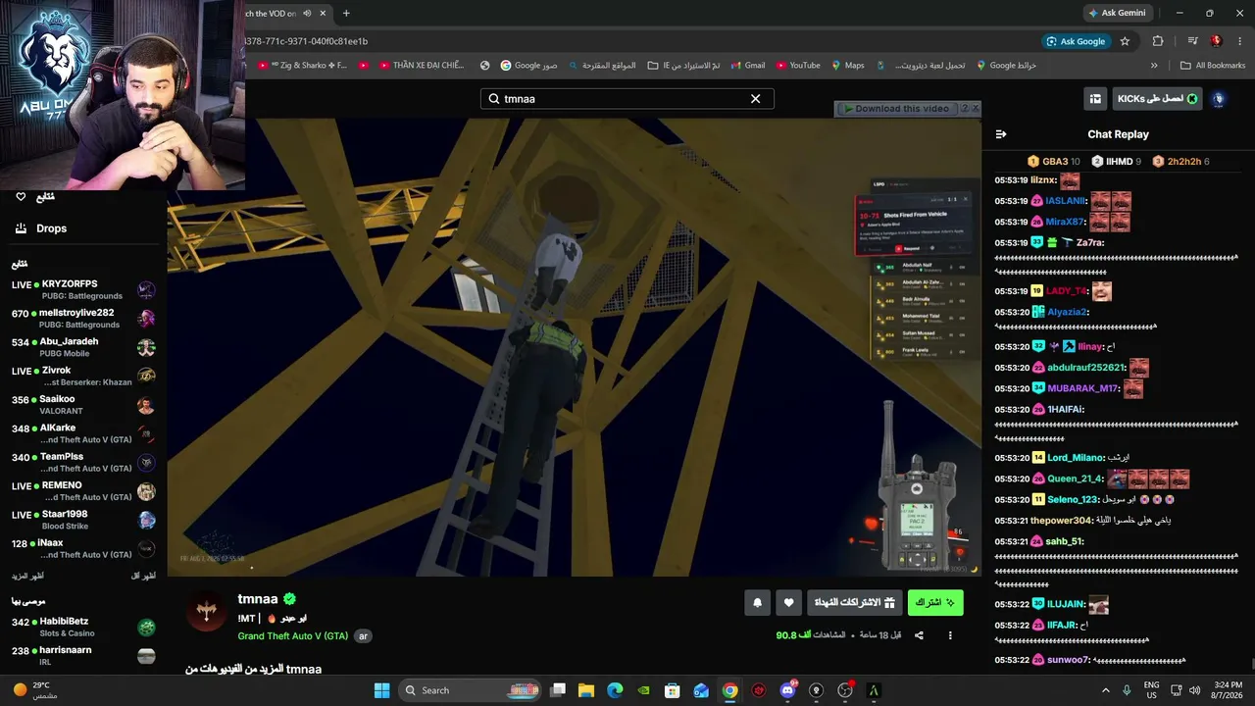Open the Maps bookmark
This screenshot has width=1255, height=706.
848,66
